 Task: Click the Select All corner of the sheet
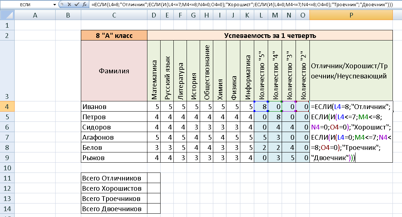[x=7, y=15]
